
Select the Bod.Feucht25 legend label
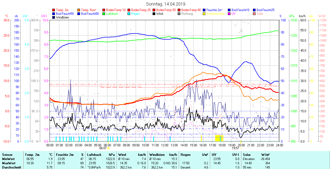265,10
